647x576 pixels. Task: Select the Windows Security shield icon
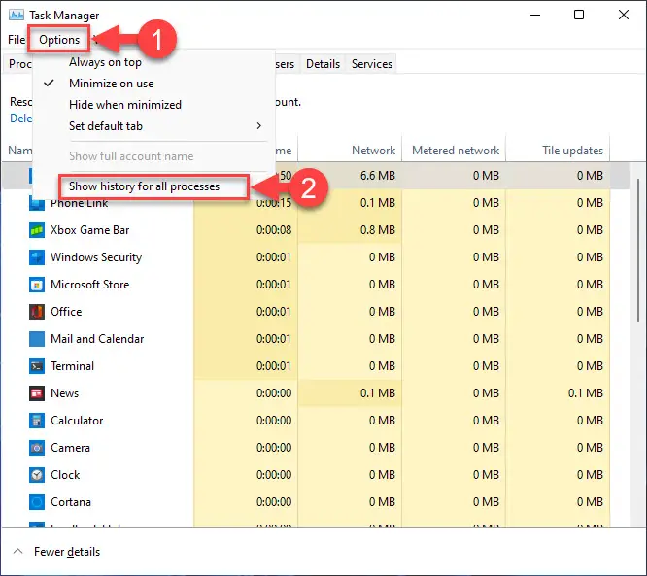[x=36, y=257]
